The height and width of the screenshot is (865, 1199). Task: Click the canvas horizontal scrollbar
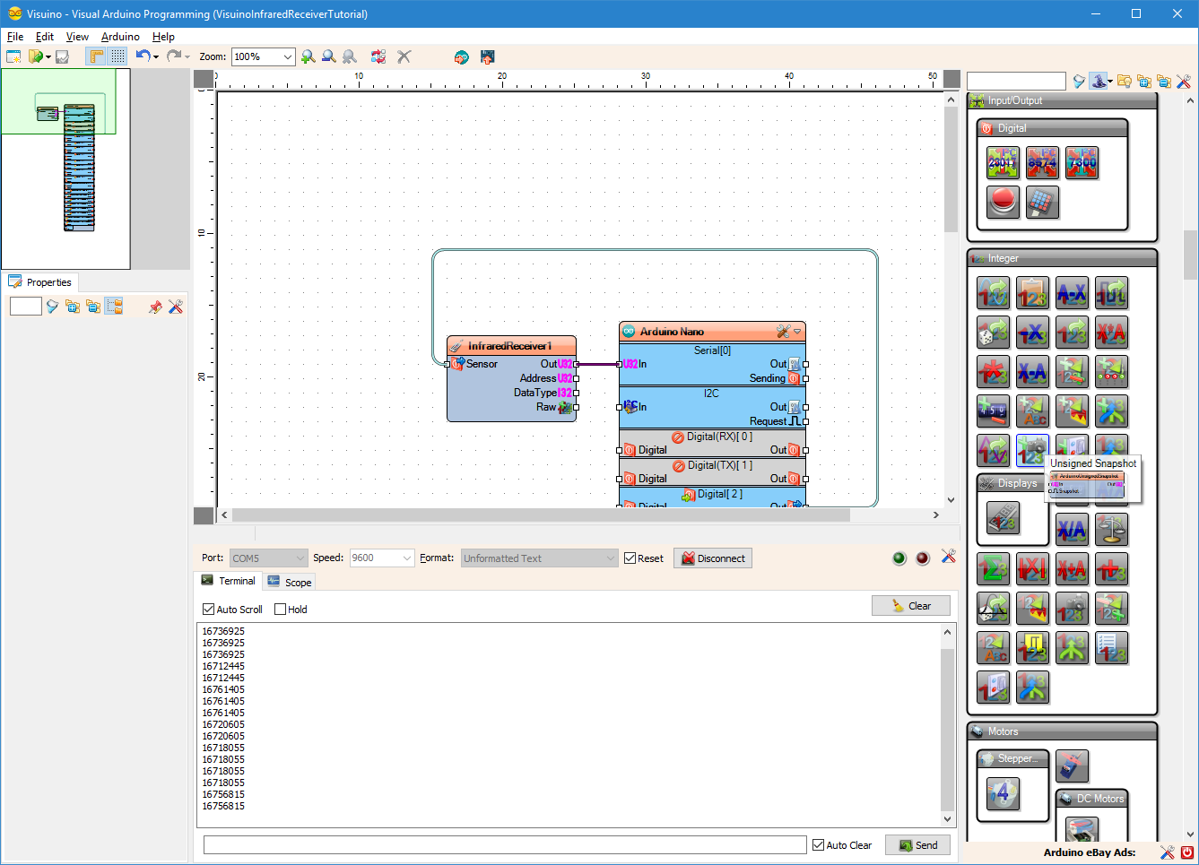(579, 515)
